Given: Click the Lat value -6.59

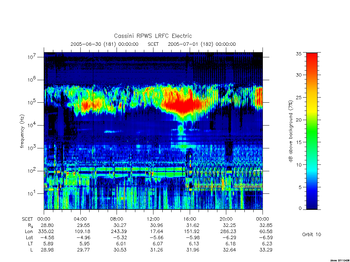Looking at the screenshot, I should 265,237.
